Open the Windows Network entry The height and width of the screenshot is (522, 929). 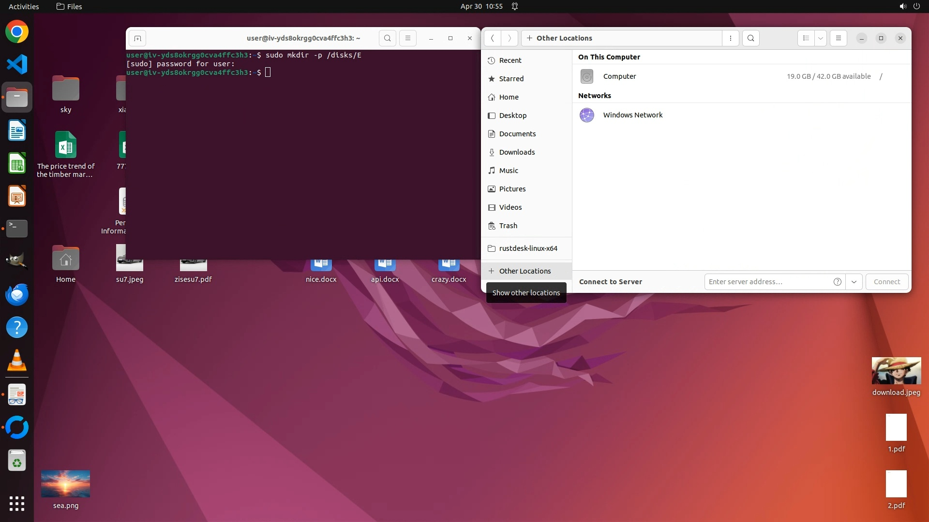(x=632, y=115)
